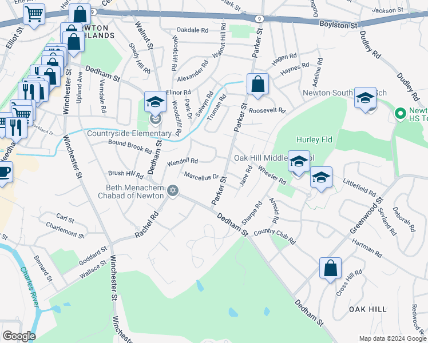Click the Route 9 shield on Boylston St
Image resolution: width=428 pixels, height=343 pixels.
tap(259, 19)
